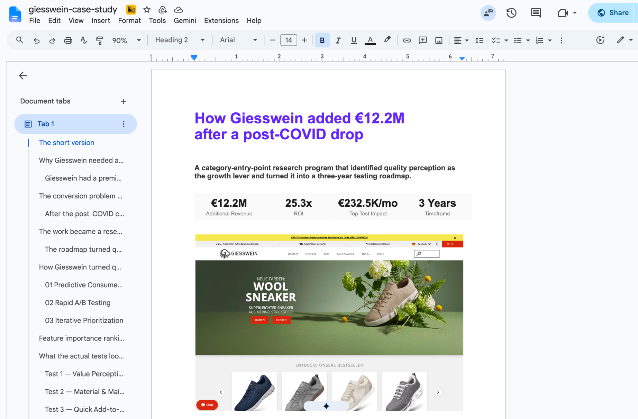Open the Arial font dropdown
Viewport: 638px width, 419px height.
pos(238,40)
